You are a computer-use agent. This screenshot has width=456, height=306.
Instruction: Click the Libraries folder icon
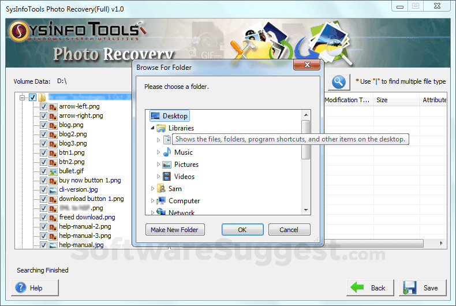pyautogui.click(x=161, y=128)
